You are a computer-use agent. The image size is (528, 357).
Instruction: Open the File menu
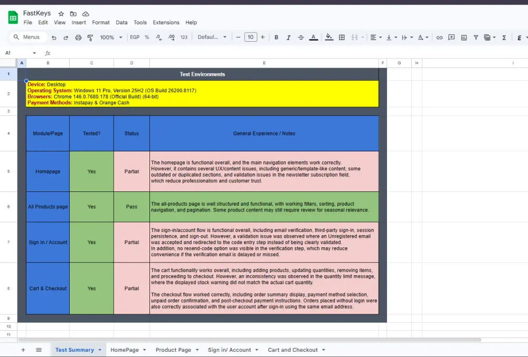pyautogui.click(x=28, y=23)
